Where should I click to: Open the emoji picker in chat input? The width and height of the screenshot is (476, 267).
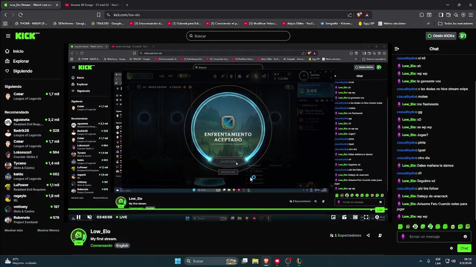tap(465, 237)
